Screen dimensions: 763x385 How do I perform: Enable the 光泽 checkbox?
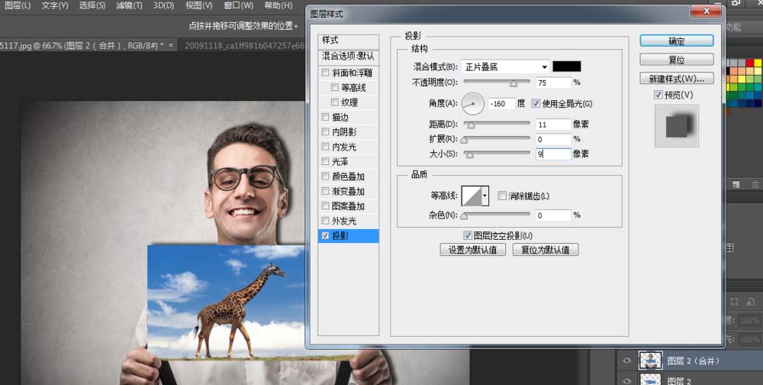coord(325,162)
